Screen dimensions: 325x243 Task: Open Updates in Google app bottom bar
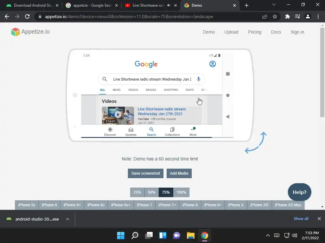coord(131,131)
